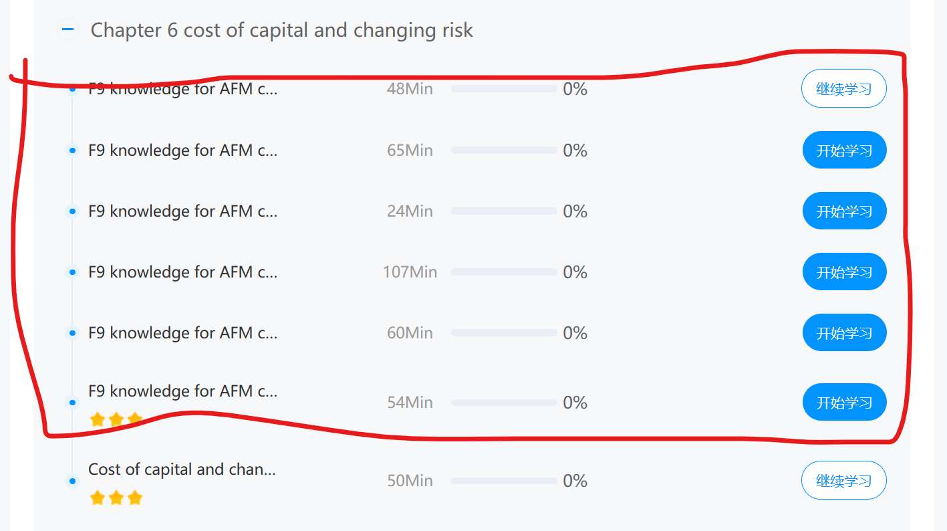Continue the 50Min Cost of capital lesson
Image resolution: width=947 pixels, height=531 pixels.
tap(843, 480)
